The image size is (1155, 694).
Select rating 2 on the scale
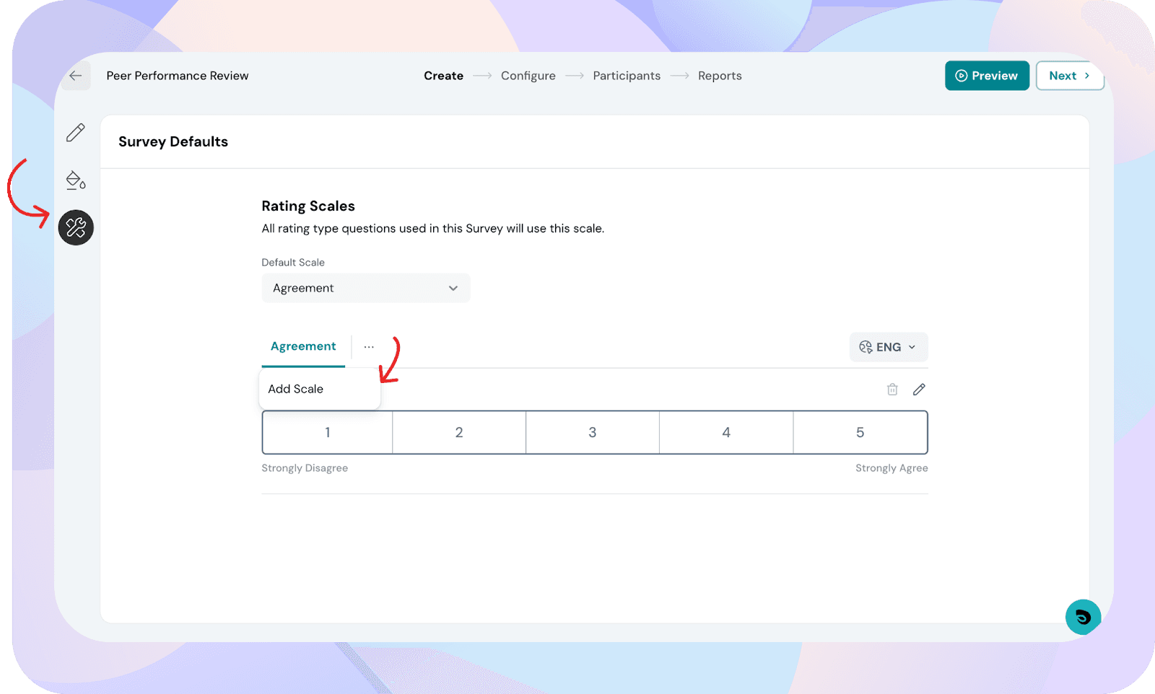click(459, 432)
